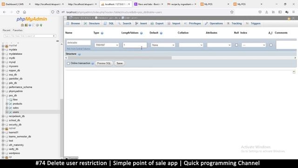
Task: Click the reload navigation panel green icon
Action: click(x=41, y=25)
